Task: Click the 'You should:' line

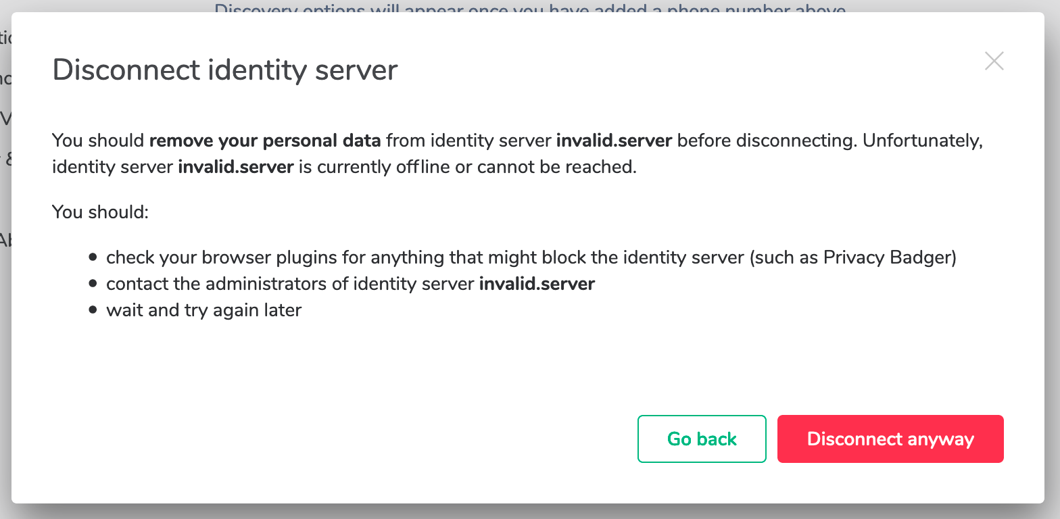Action: [x=100, y=212]
